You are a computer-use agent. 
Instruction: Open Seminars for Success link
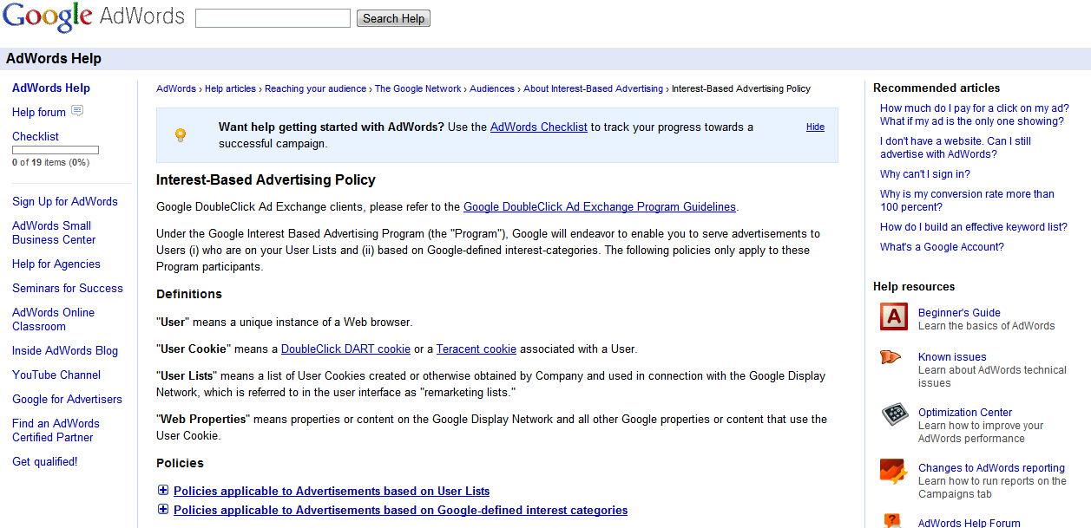point(68,288)
